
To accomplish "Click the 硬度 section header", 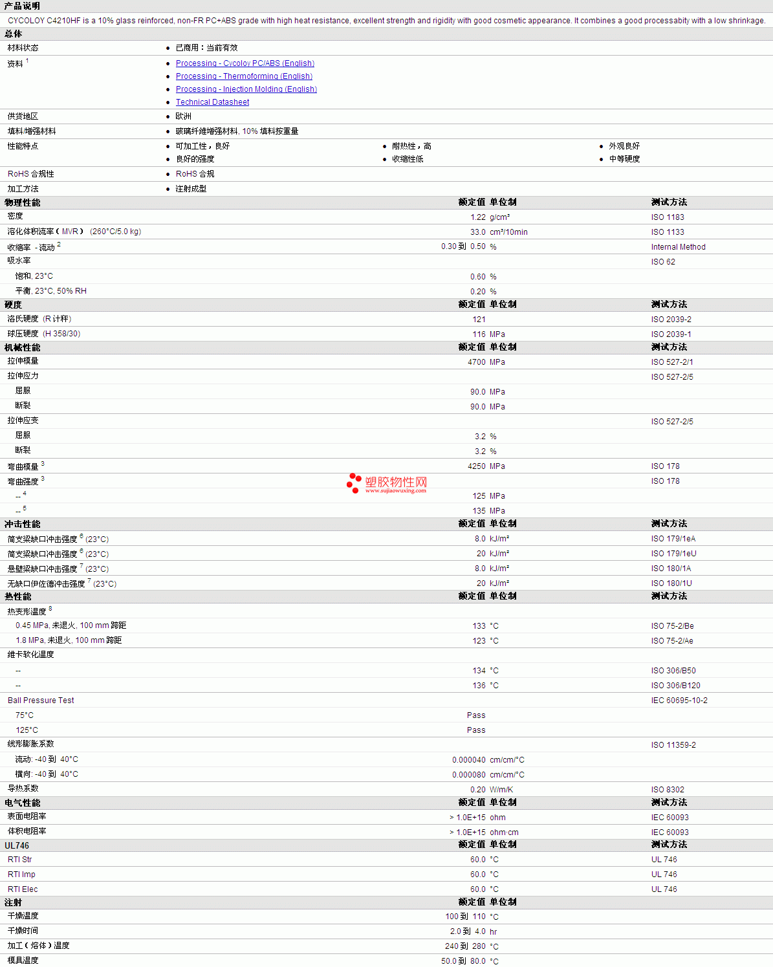I will [x=13, y=305].
